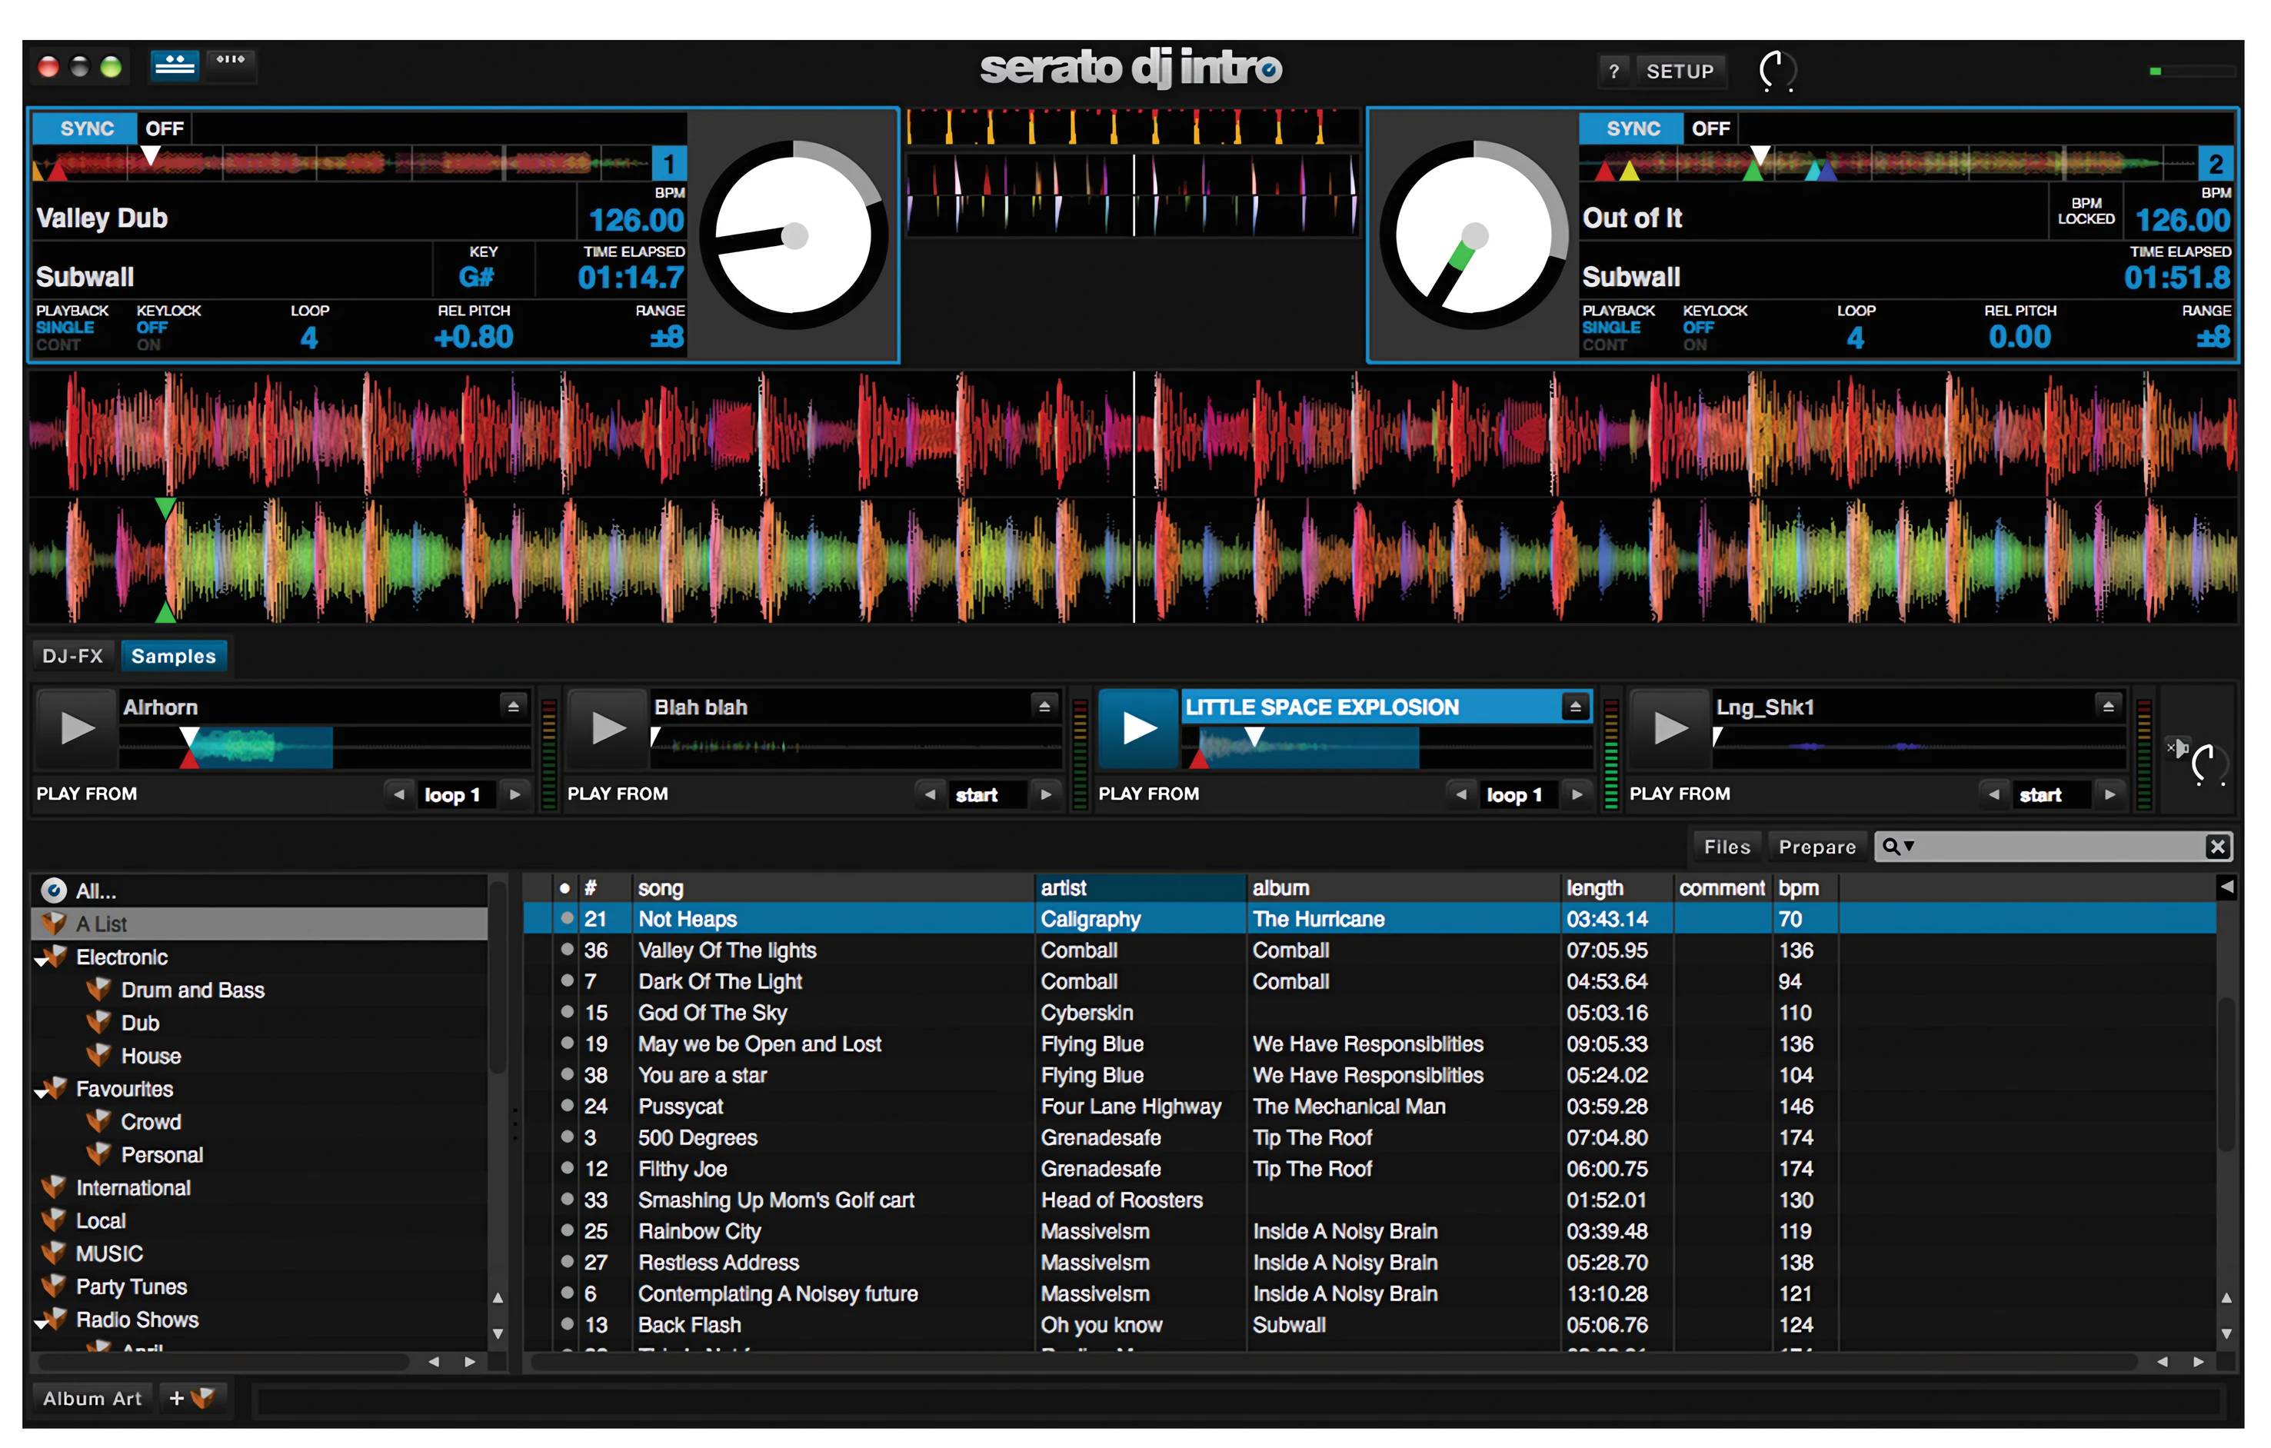The width and height of the screenshot is (2271, 1448).
Task: Toggle the sample player mute speaker icon
Action: pyautogui.click(x=2176, y=748)
